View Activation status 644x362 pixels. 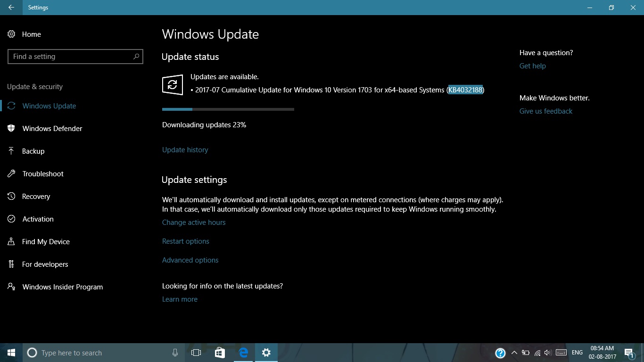pos(38,219)
